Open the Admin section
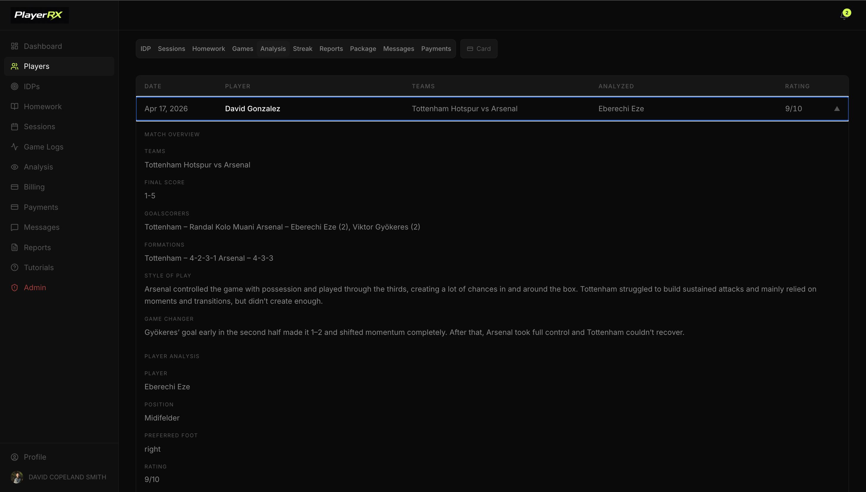The image size is (866, 492). 59,287
